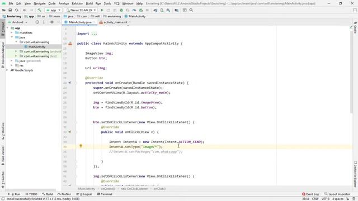The height and width of the screenshot is (201, 358).
Task: Click the Attach debugger to process icon
Action: [x=141, y=10]
